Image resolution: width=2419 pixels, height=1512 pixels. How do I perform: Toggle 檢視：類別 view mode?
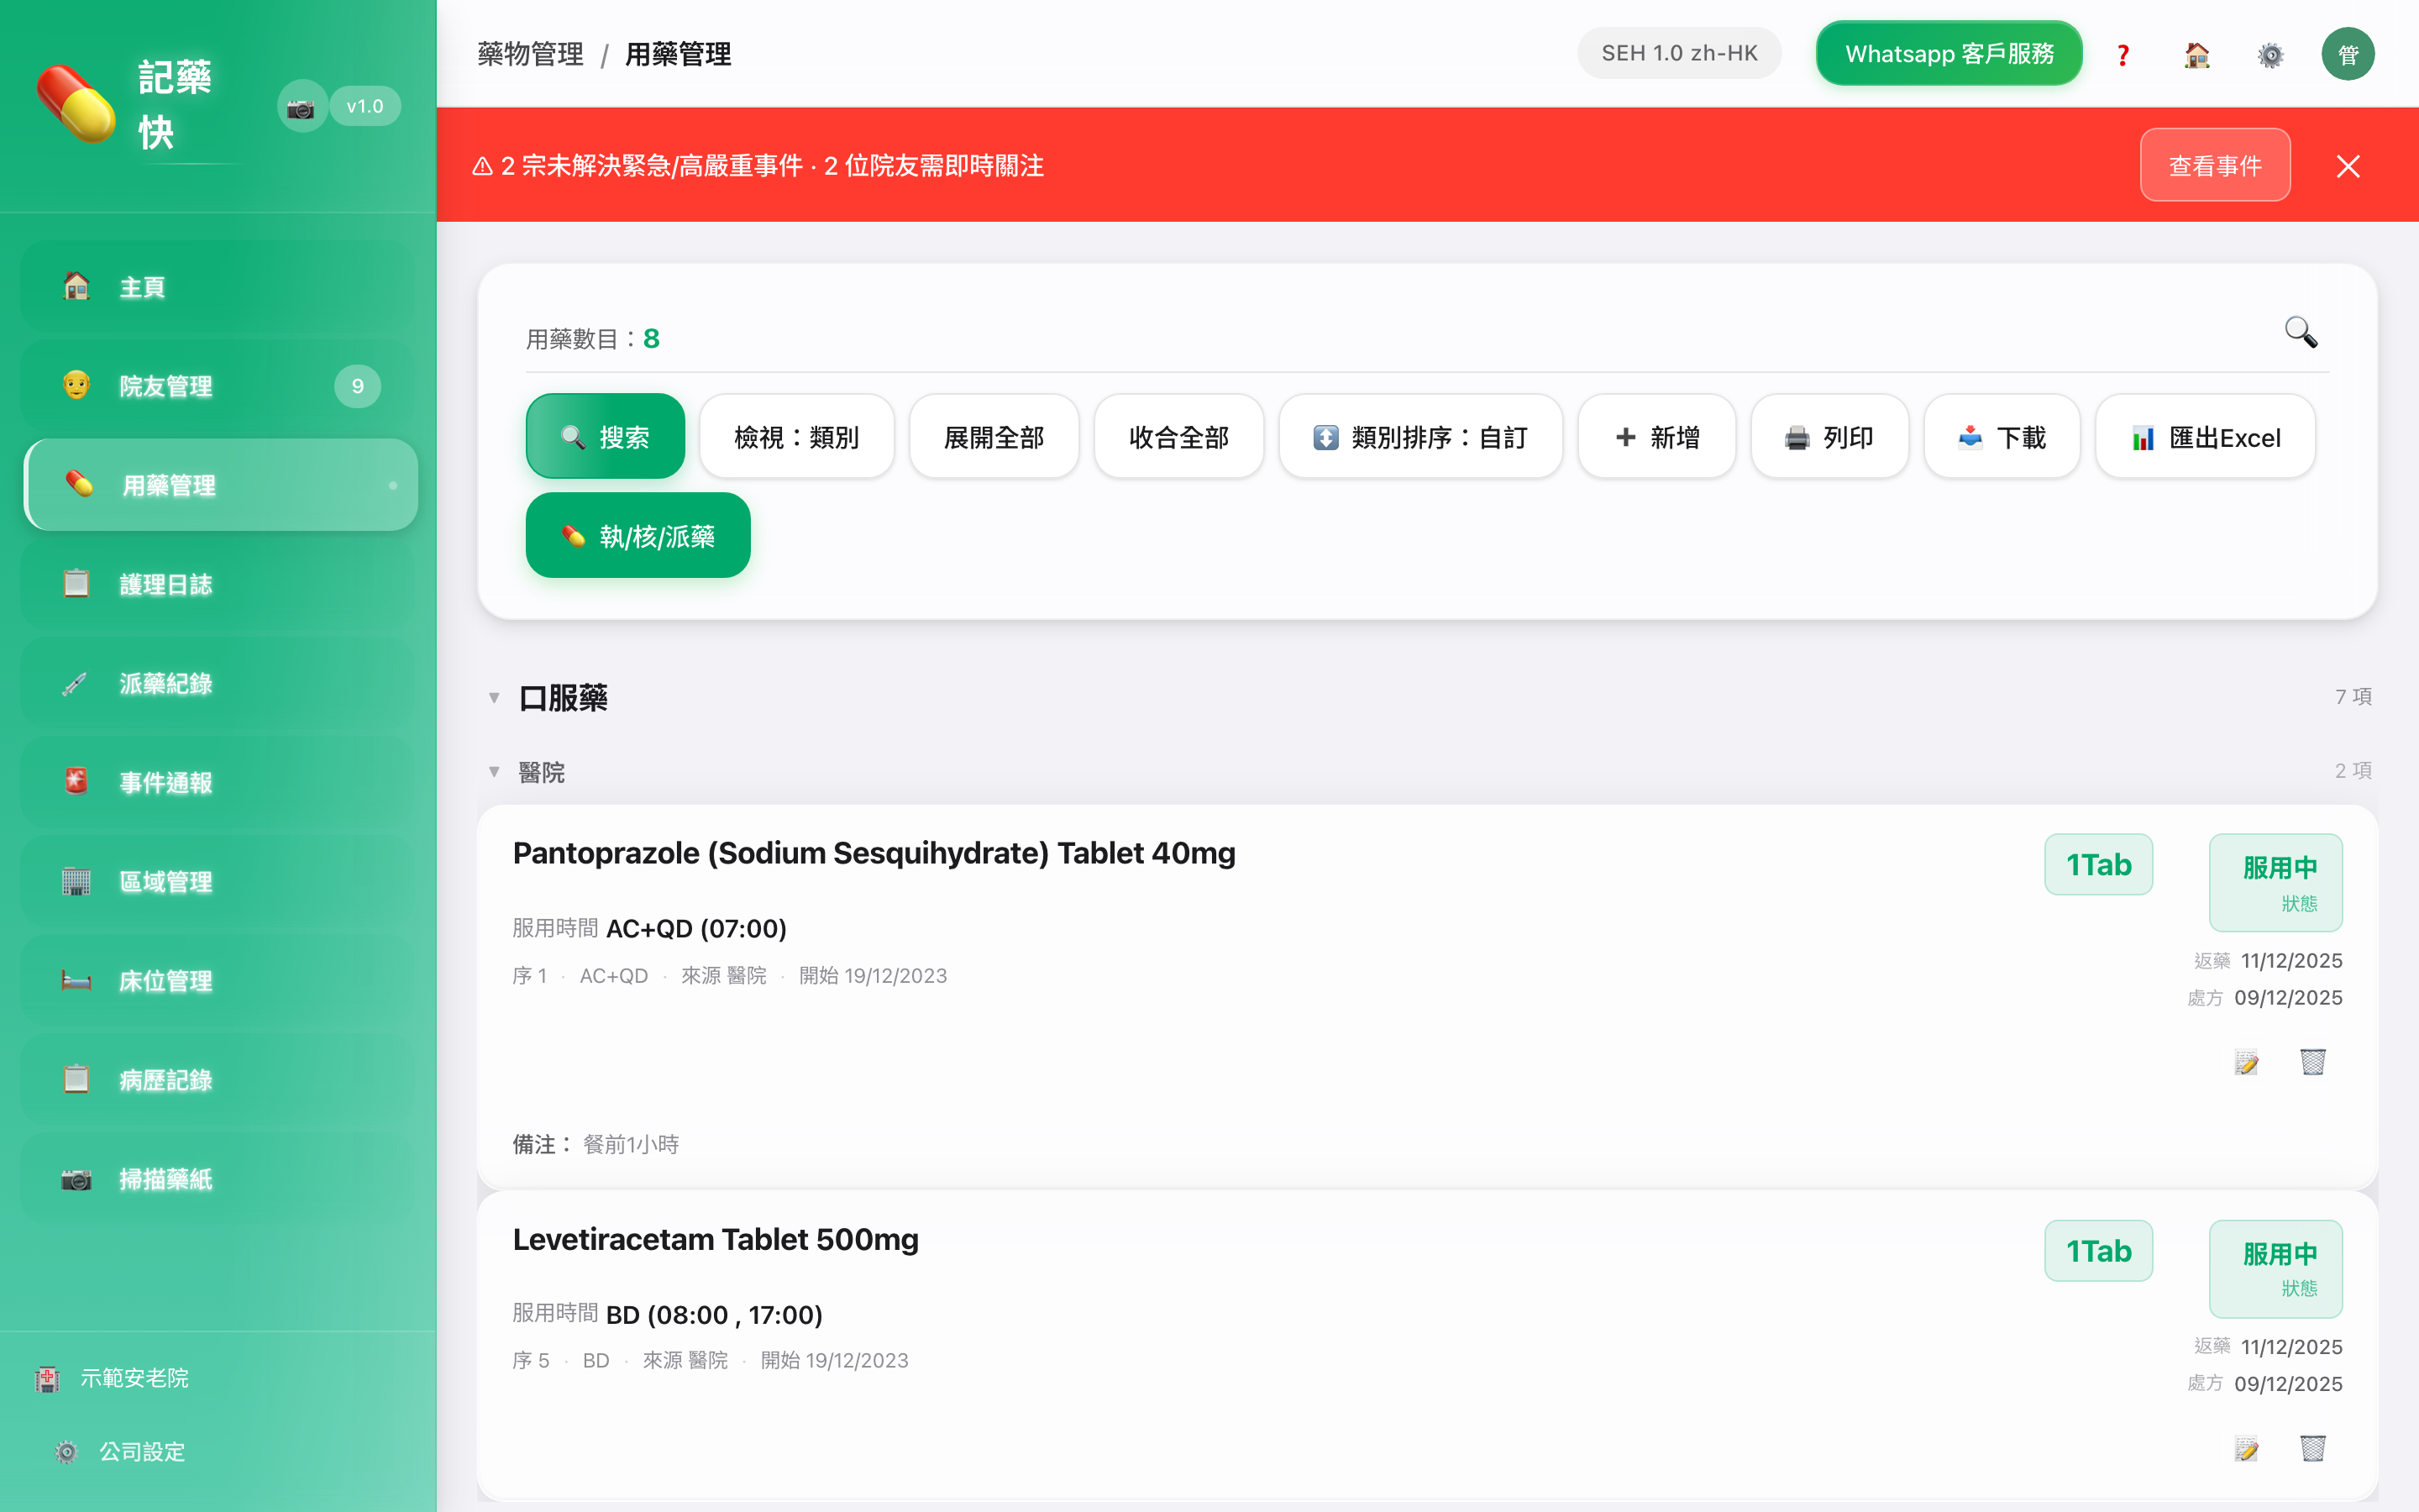[796, 437]
